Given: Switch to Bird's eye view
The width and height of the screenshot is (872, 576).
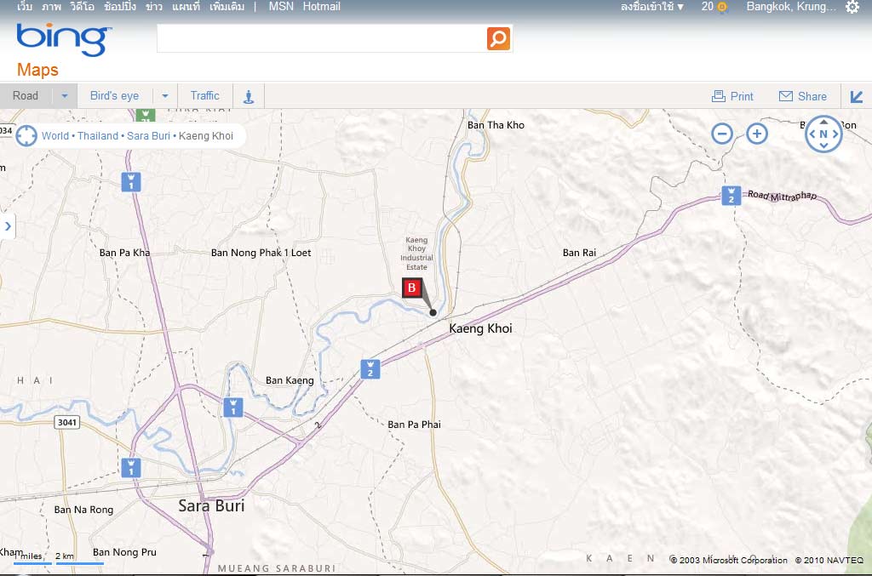Looking at the screenshot, I should click(x=114, y=96).
